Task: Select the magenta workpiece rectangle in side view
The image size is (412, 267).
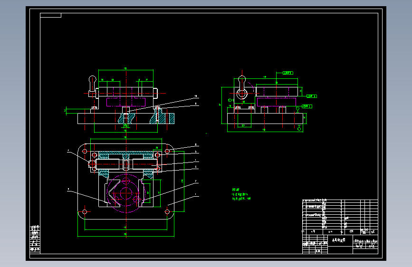Action: tap(277, 102)
